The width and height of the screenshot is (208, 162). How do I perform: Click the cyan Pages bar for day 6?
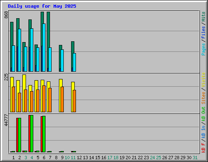point(44,47)
